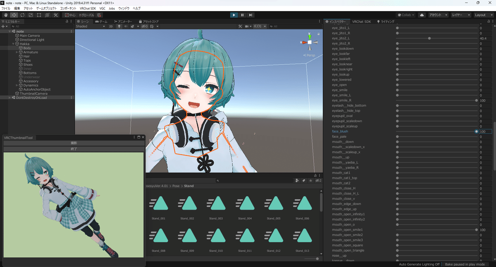Edit the face_blush value field
Screen dimensions: 496x267
click(485, 131)
